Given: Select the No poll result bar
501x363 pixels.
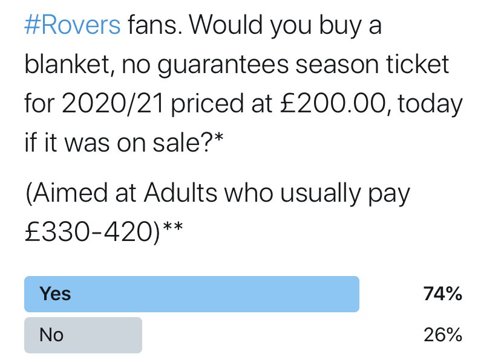Looking at the screenshot, I should tap(83, 335).
